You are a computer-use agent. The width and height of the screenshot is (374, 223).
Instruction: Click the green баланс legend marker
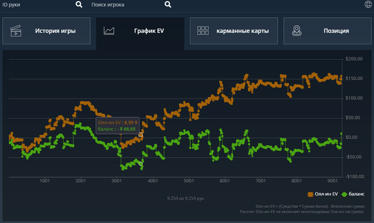[344, 194]
